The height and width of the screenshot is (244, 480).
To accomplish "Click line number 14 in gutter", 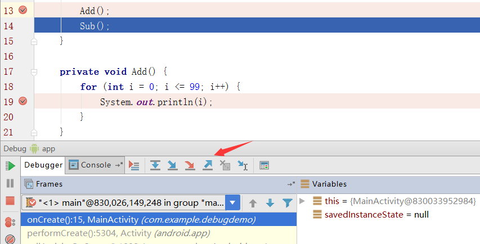I will (x=8, y=26).
